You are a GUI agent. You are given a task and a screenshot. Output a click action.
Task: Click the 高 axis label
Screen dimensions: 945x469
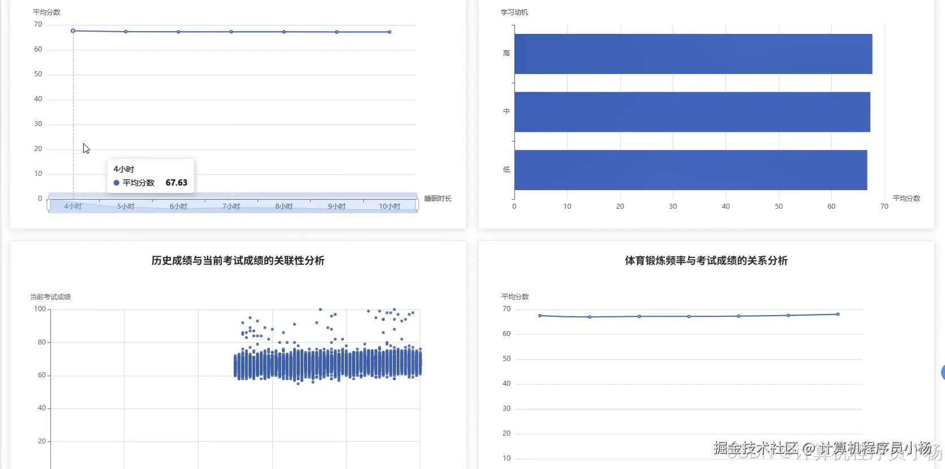tap(506, 53)
